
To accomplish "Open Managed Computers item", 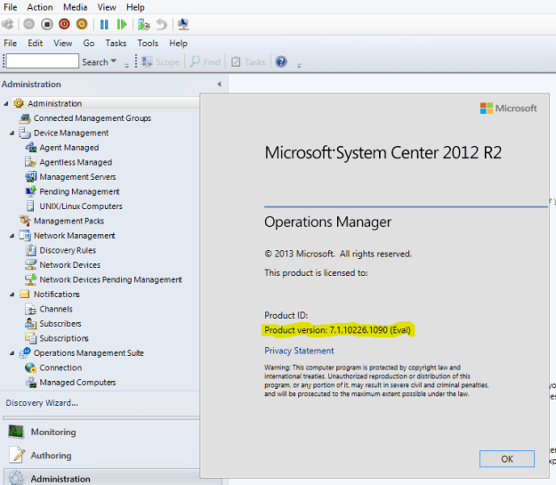I will point(77,383).
